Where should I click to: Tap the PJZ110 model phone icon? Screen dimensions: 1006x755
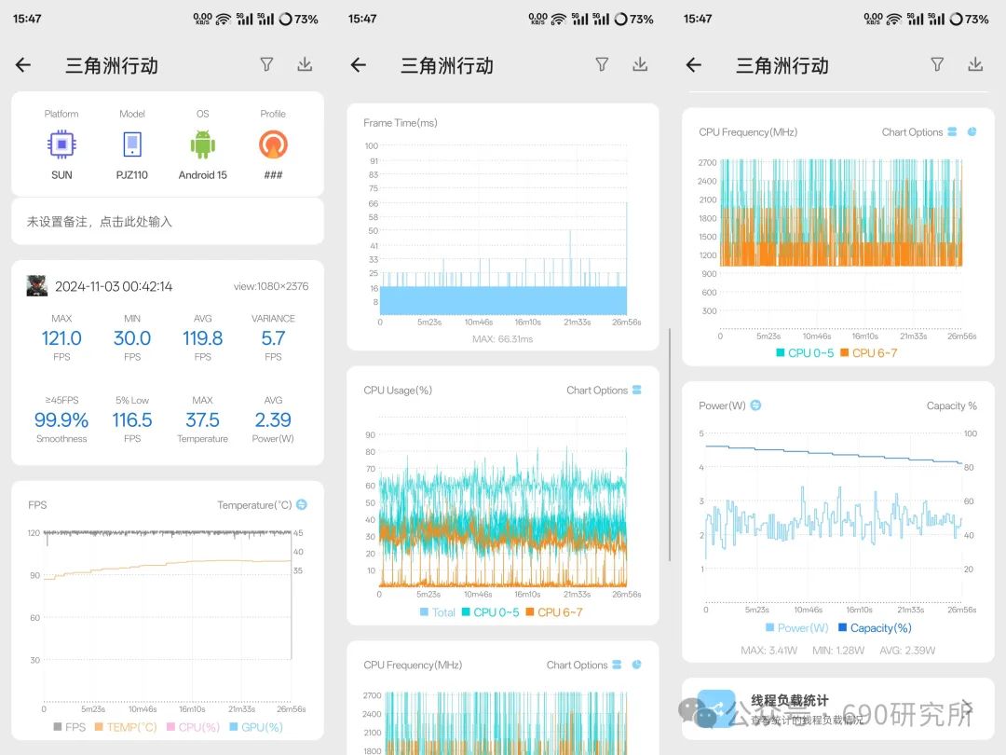[x=132, y=144]
